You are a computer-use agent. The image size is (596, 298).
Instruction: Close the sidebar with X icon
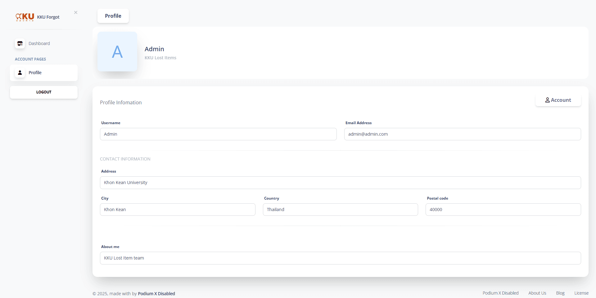pos(76,12)
